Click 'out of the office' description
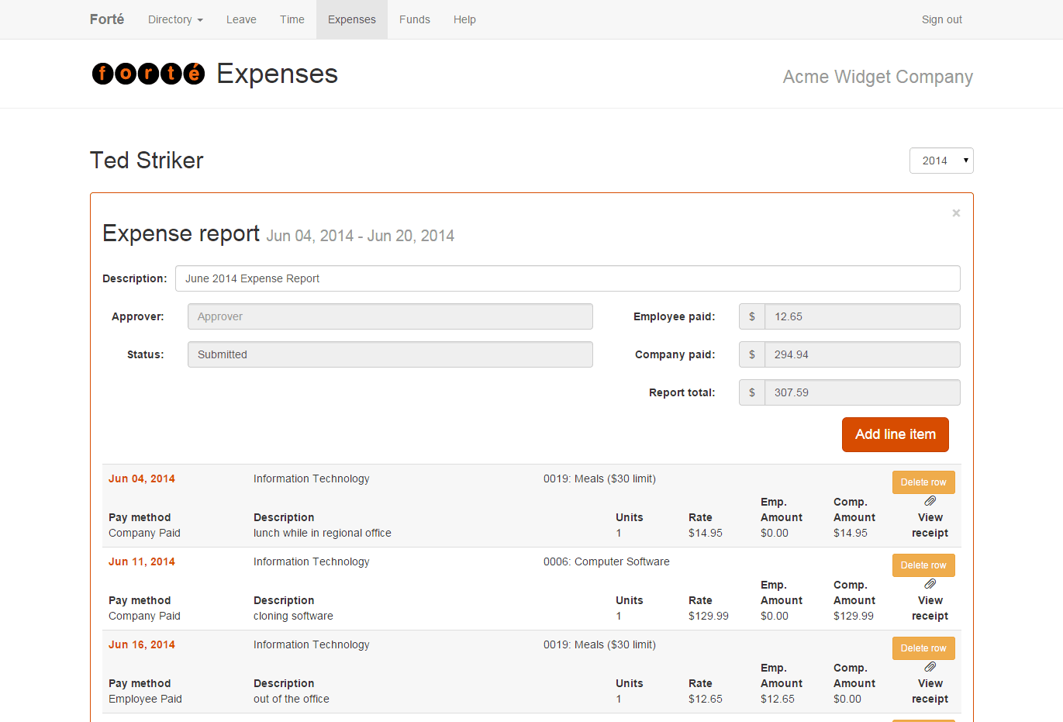 pos(292,699)
